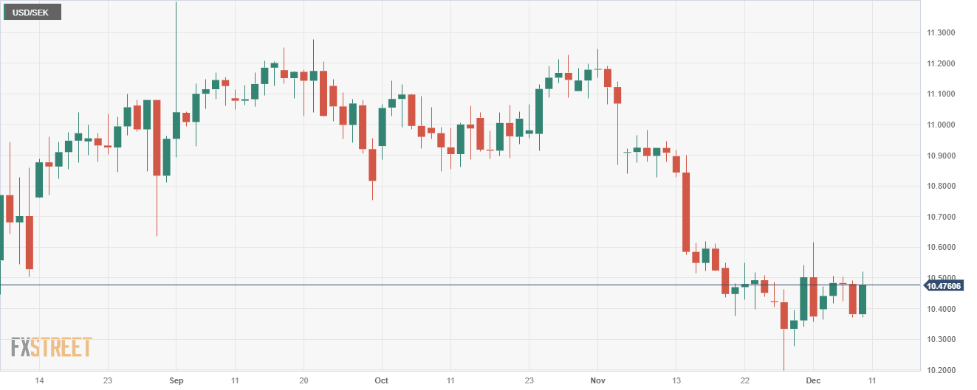The image size is (977, 390).
Task: Click the large red mid-November candle
Action: [x=686, y=212]
